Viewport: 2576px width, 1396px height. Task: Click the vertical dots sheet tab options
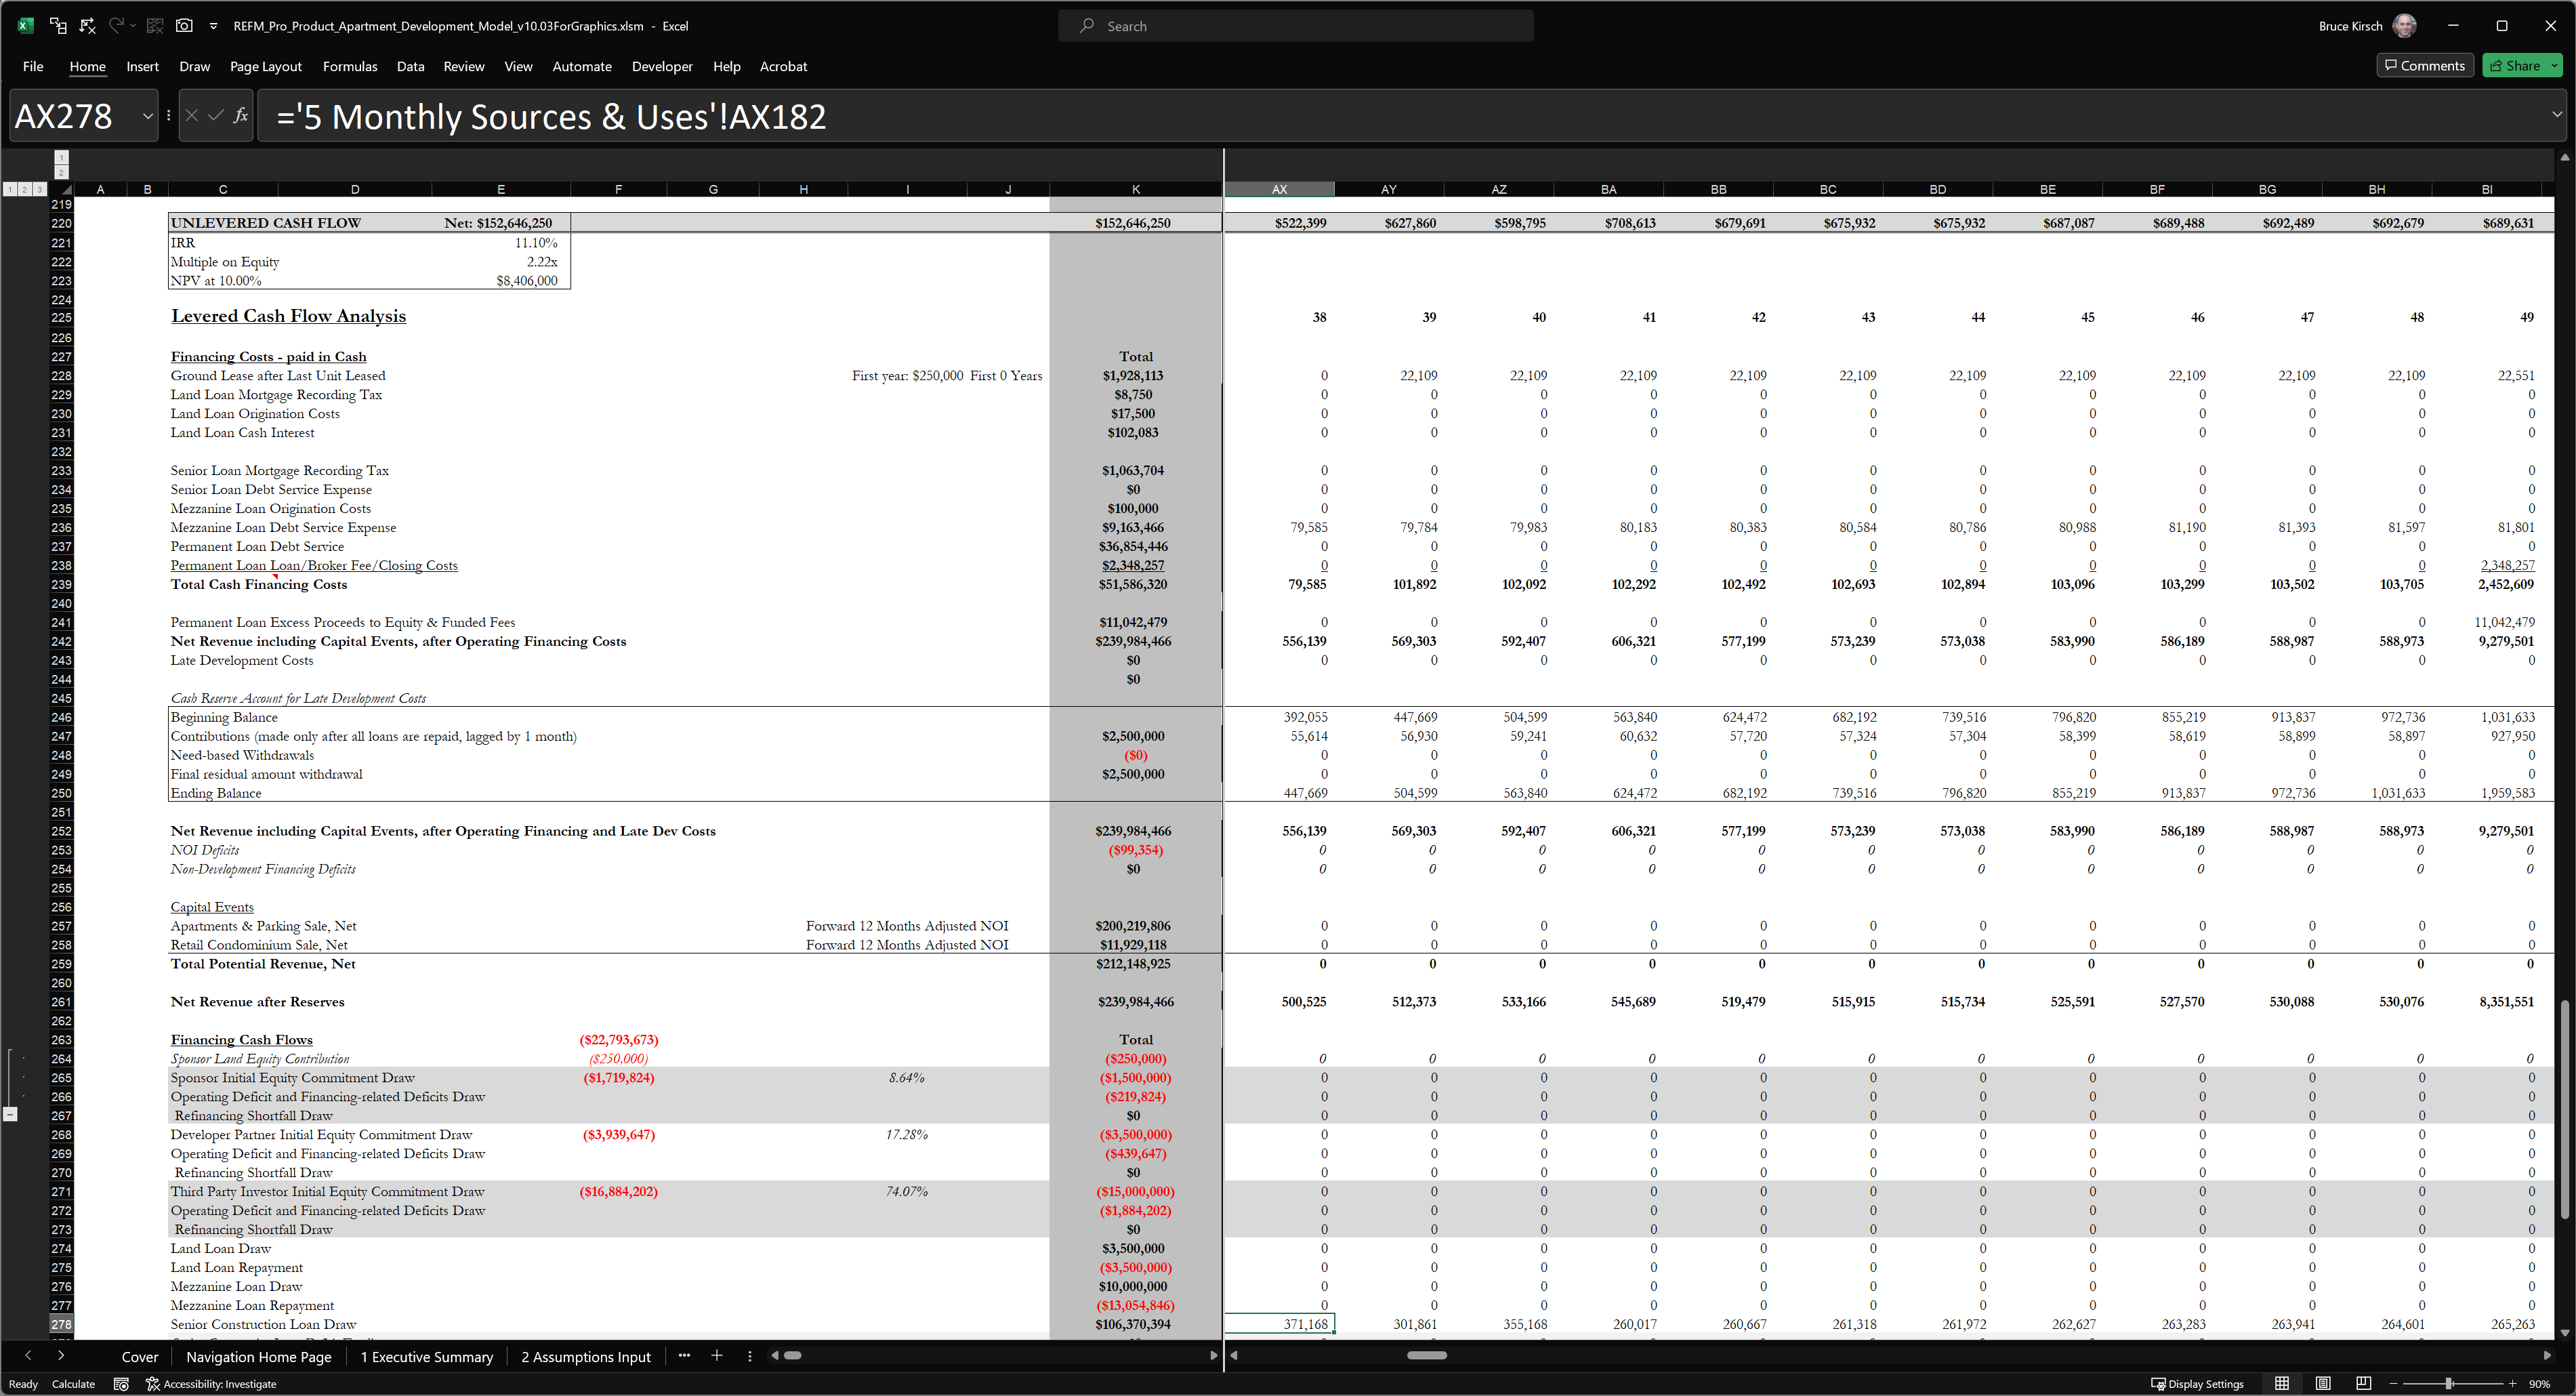[x=750, y=1356]
